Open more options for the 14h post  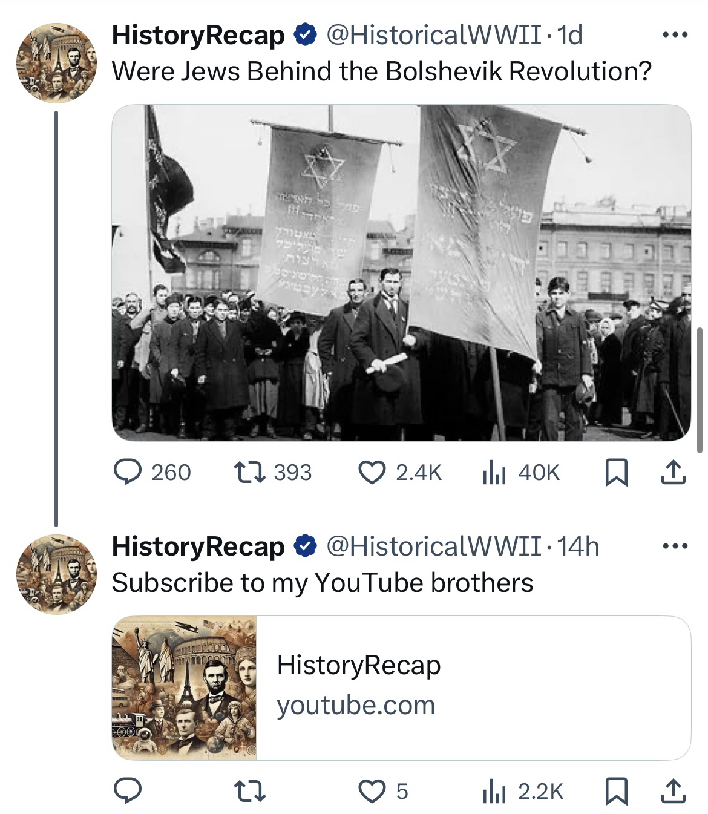[x=675, y=546]
